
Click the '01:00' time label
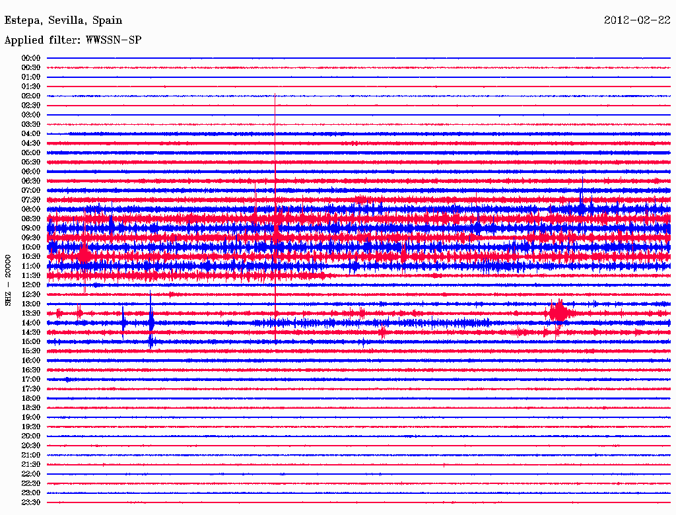tap(30, 77)
